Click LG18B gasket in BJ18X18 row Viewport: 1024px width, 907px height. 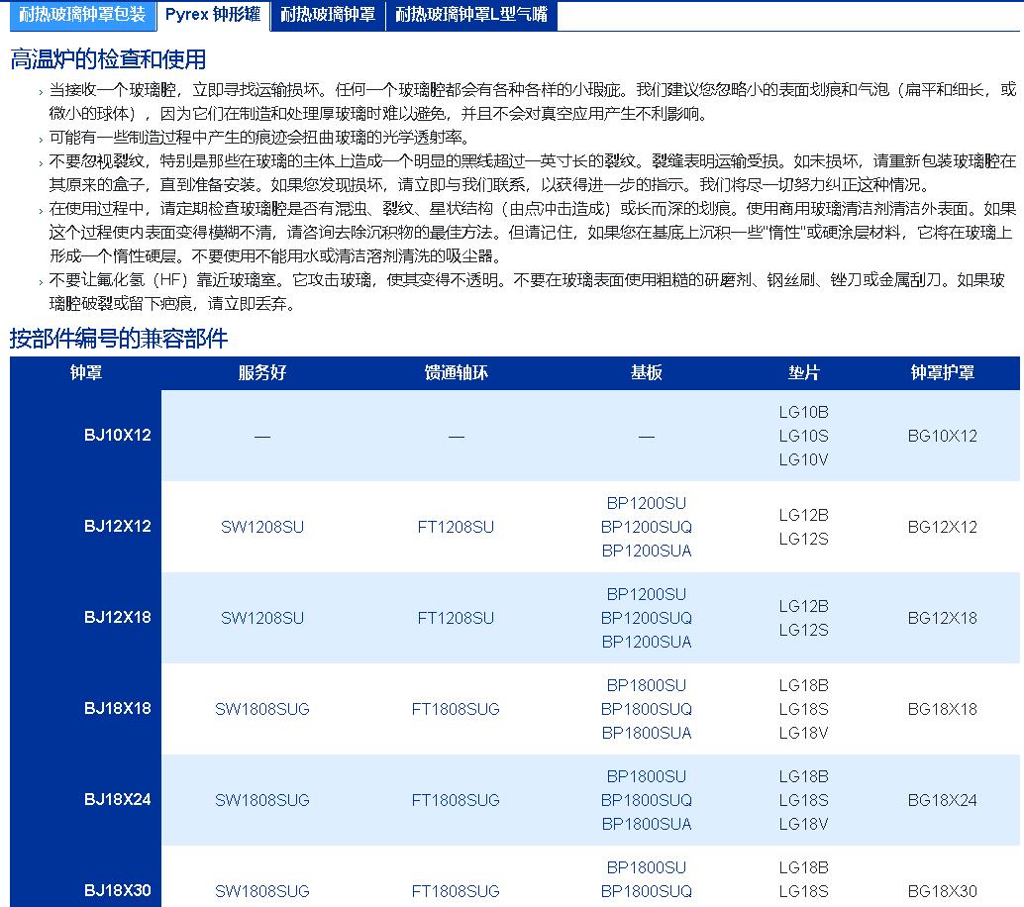click(804, 685)
